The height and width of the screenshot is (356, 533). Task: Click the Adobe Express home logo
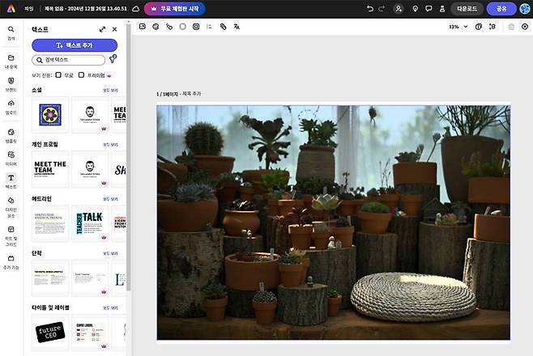[x=11, y=8]
